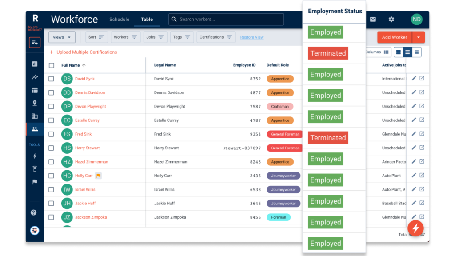Image resolution: width=455 pixels, height=256 pixels.
Task: Click Devon Playwright's Craftsman role tag
Action: tap(280, 107)
